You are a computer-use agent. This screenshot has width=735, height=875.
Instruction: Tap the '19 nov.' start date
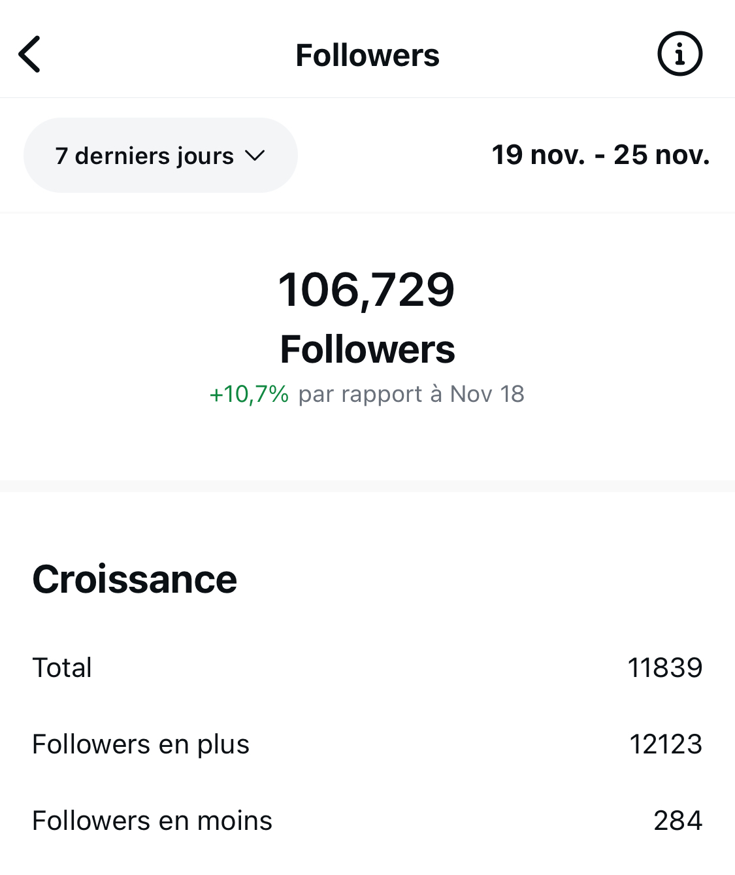click(538, 155)
